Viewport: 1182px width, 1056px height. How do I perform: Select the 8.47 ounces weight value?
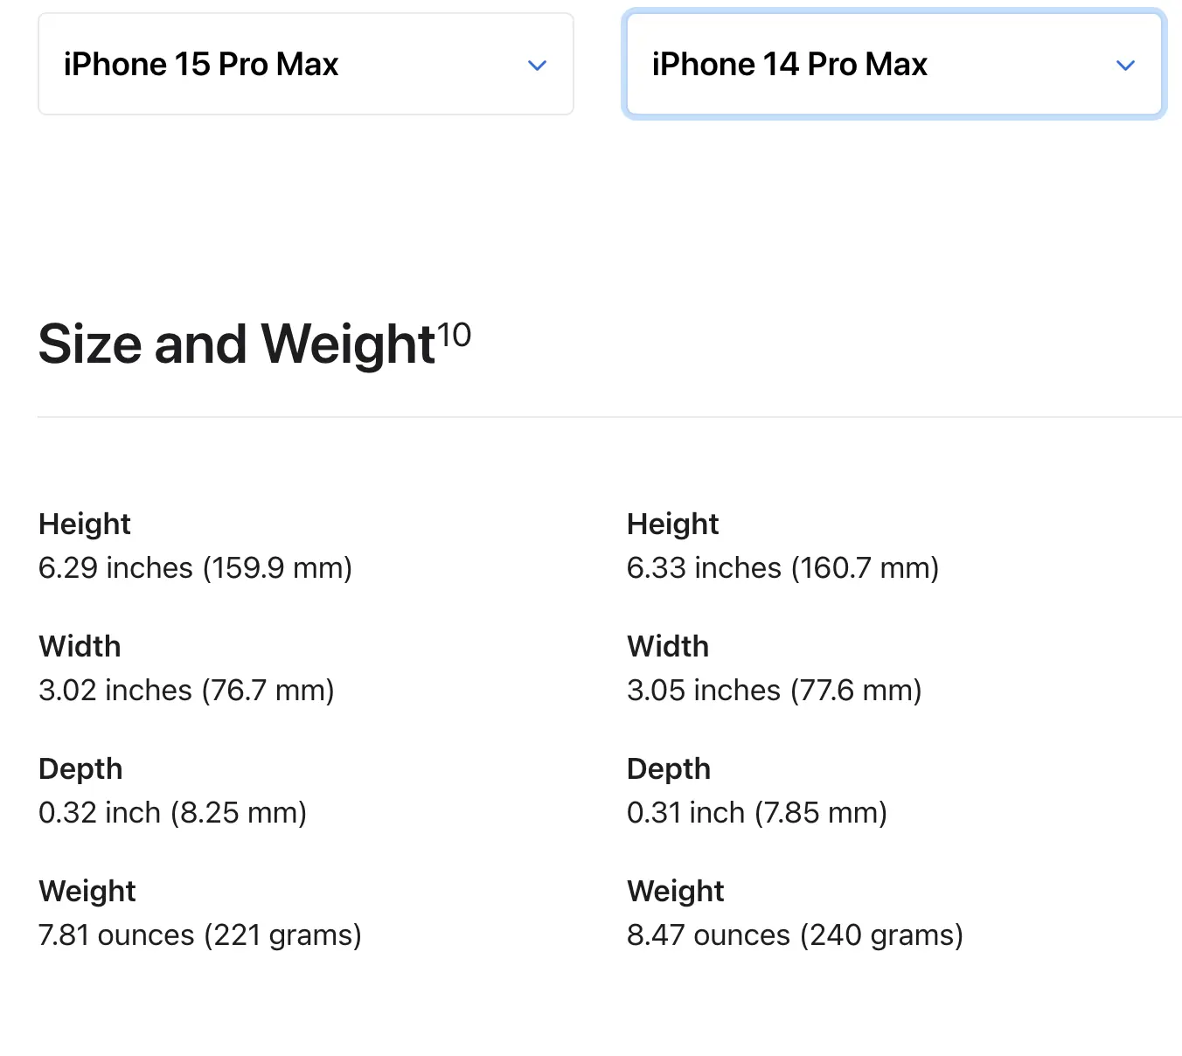tap(794, 934)
